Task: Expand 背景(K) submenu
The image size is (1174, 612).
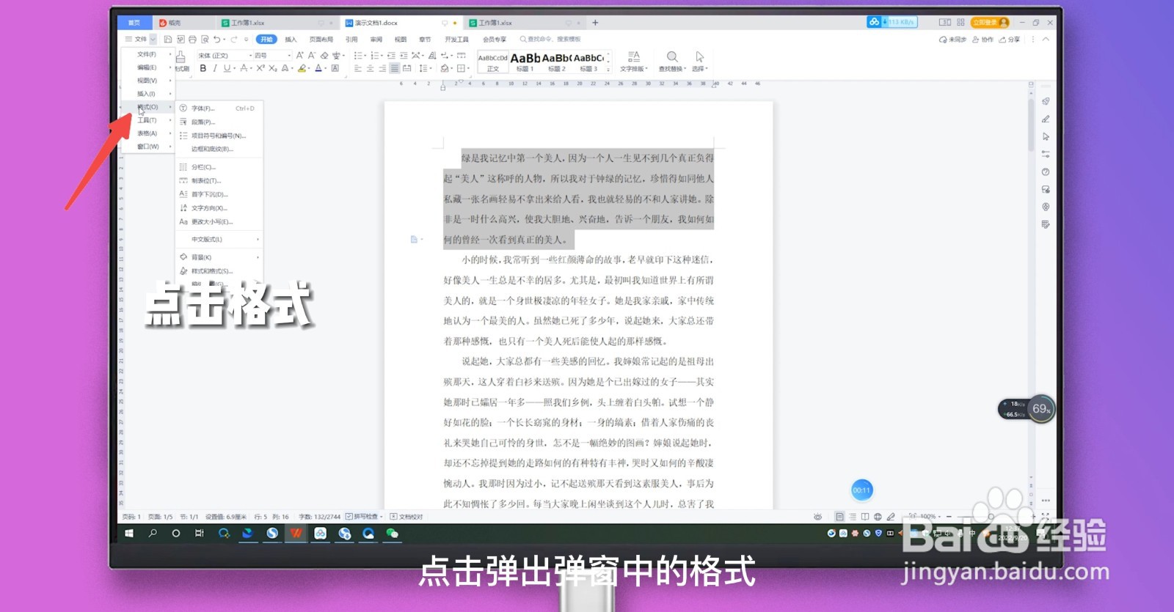Action: (219, 257)
